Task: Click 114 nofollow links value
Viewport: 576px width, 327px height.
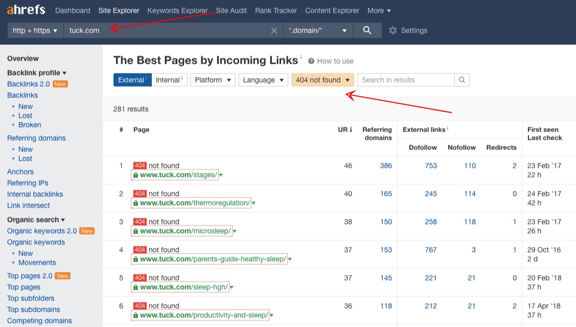Action: [470, 193]
